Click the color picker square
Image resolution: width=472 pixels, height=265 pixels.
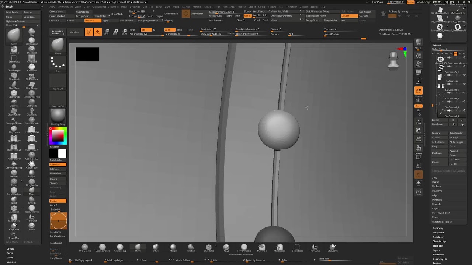click(58, 136)
